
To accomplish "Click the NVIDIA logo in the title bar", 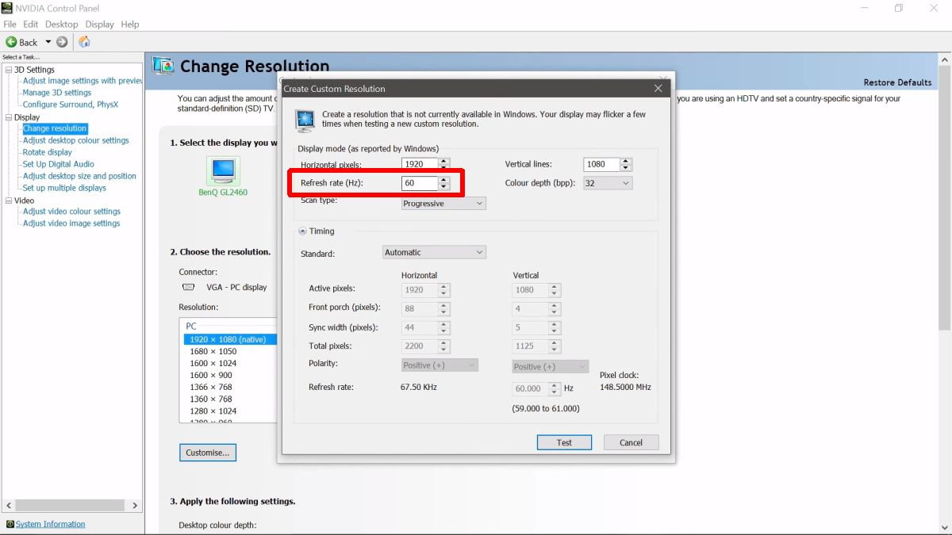I will point(8,8).
